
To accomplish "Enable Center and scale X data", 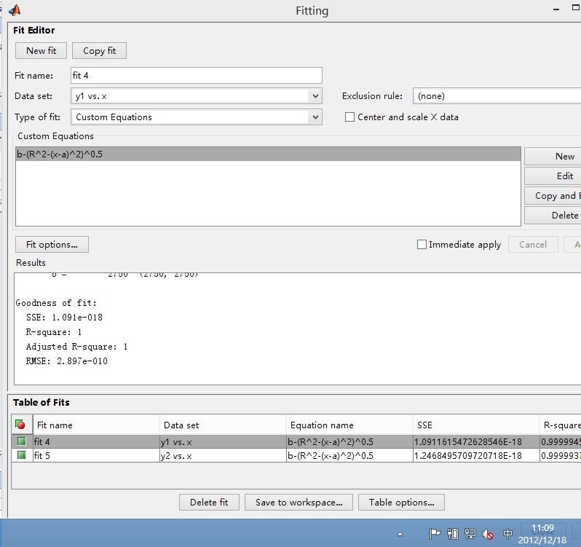I will point(349,117).
